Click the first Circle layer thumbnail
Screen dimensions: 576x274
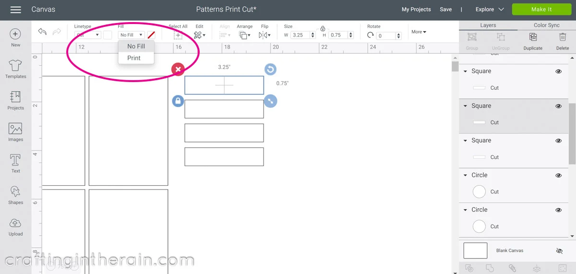coord(480,191)
